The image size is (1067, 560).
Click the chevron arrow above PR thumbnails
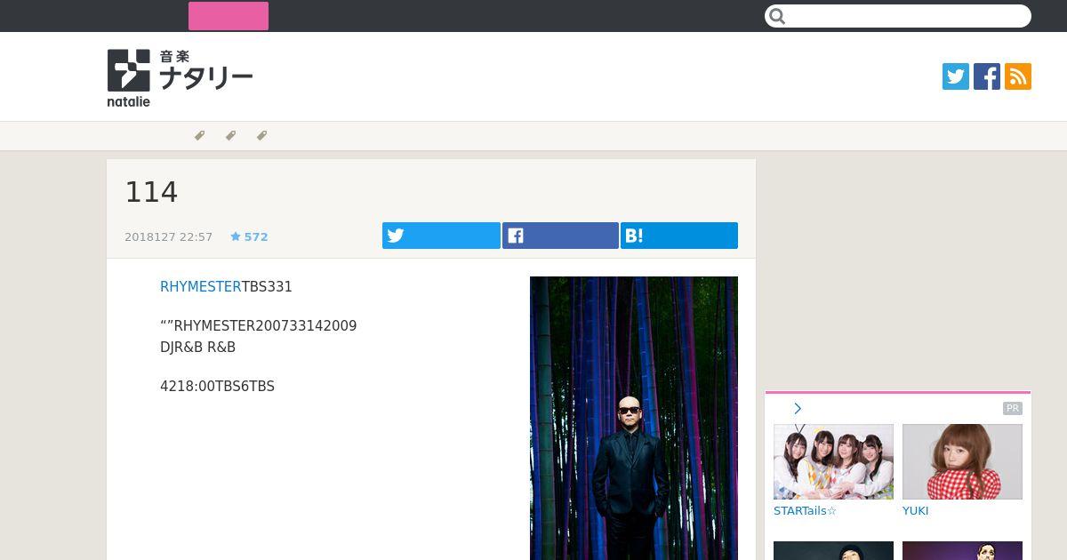pyautogui.click(x=798, y=409)
